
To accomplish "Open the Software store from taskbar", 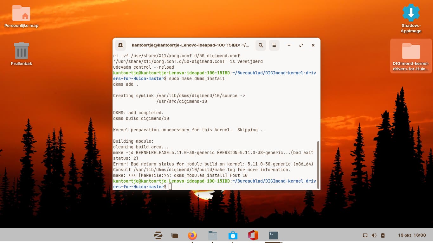I will pos(233,235).
